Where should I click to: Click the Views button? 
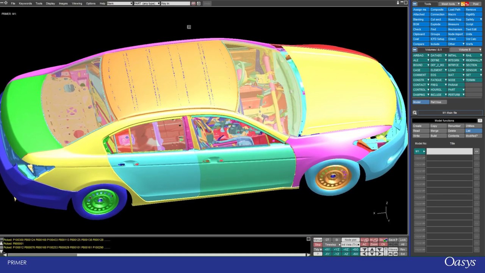(393, 249)
